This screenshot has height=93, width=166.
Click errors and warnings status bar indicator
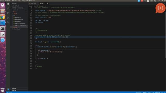pos(9,92)
